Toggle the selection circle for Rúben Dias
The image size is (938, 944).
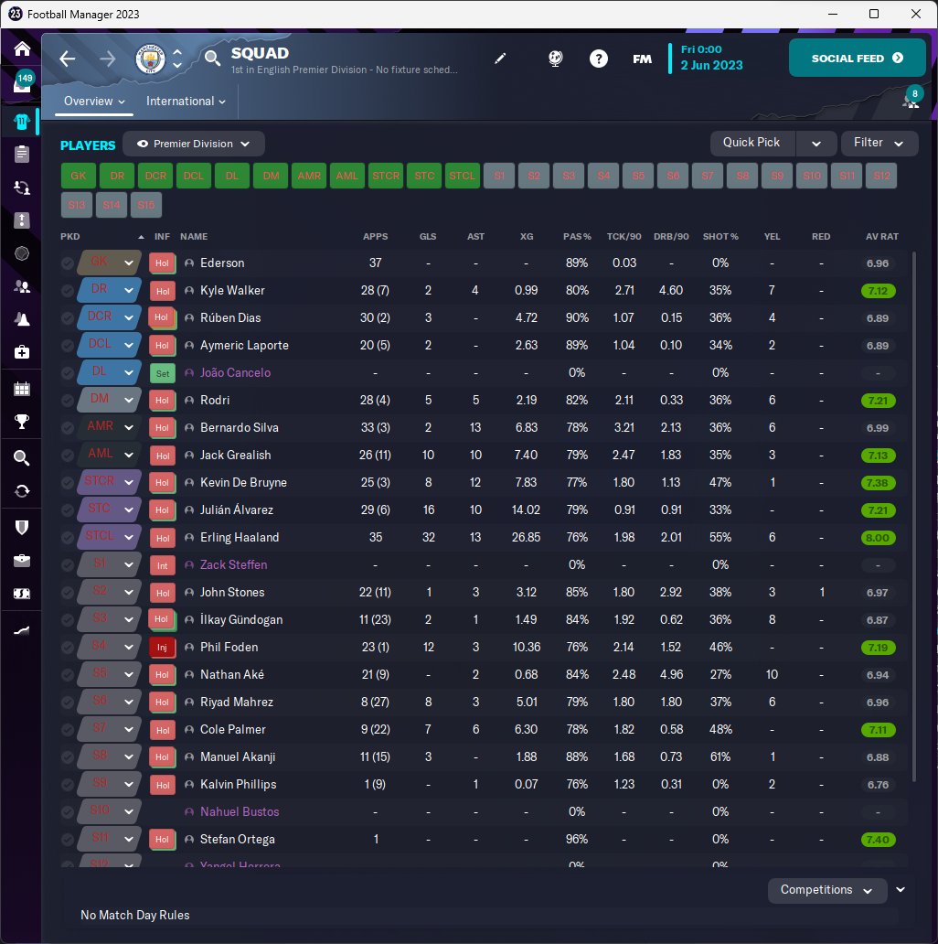coord(68,318)
